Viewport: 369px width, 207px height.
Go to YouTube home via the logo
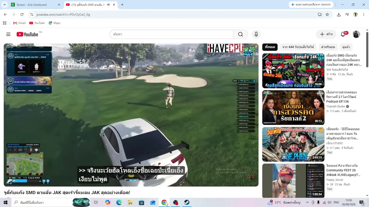[27, 34]
